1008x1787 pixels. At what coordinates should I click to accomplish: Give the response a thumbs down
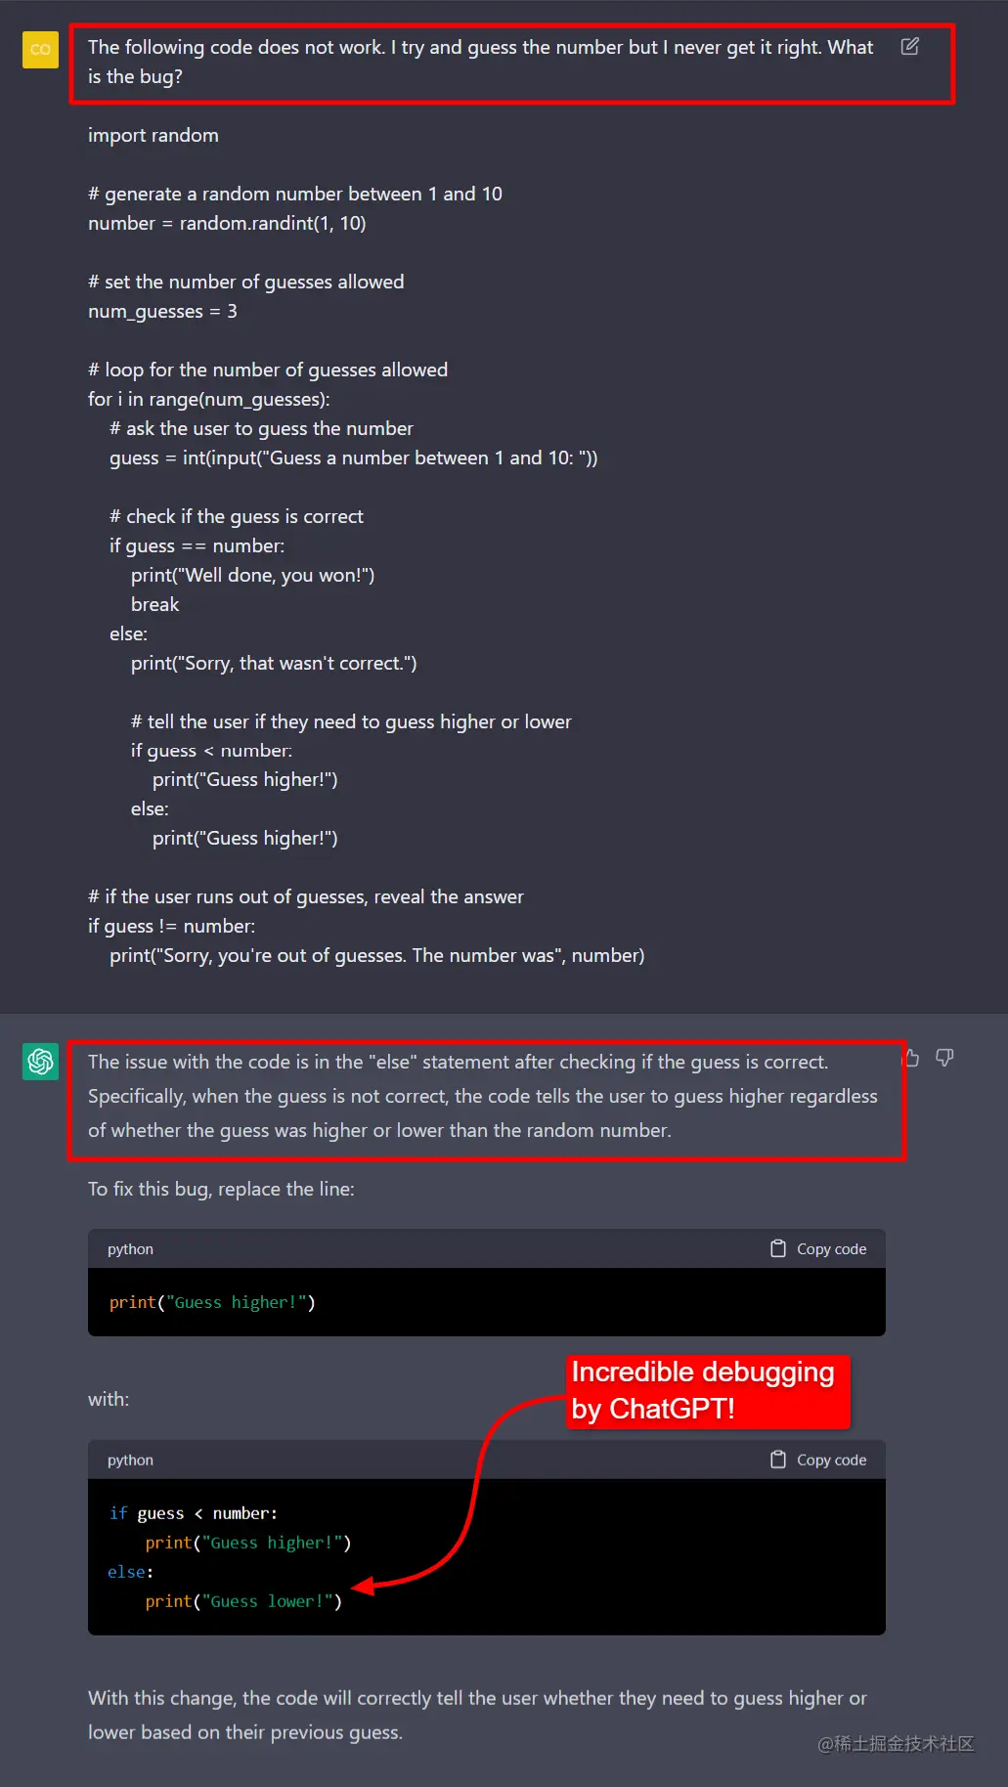pyautogui.click(x=944, y=1058)
